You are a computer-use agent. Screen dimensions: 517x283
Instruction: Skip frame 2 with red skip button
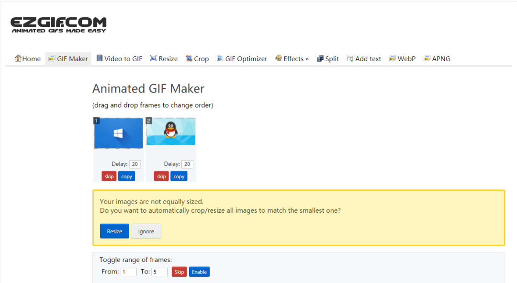pos(162,176)
